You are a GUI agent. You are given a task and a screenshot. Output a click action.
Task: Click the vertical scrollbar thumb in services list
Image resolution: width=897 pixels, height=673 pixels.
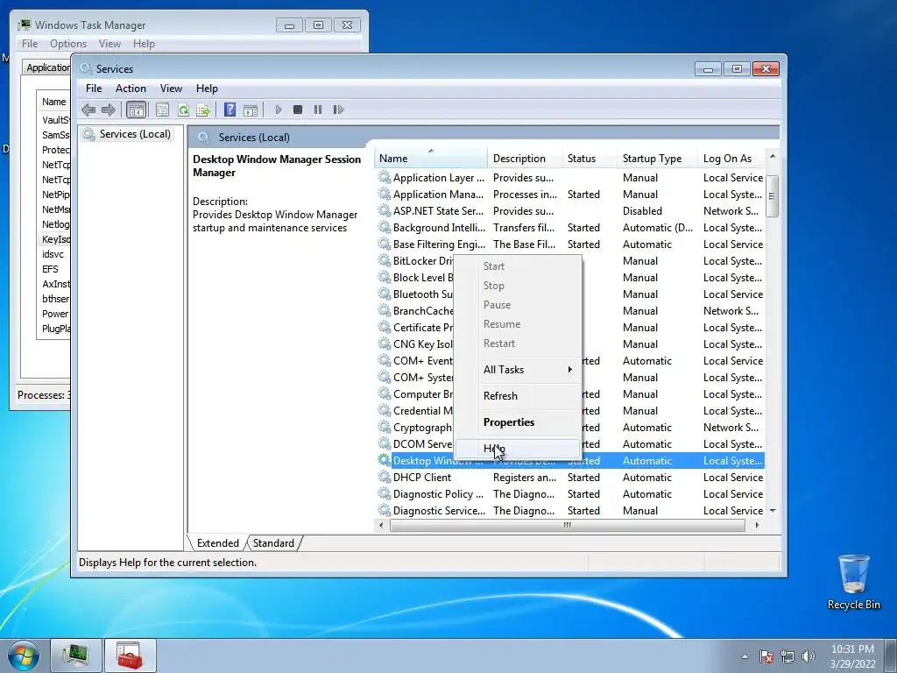773,196
